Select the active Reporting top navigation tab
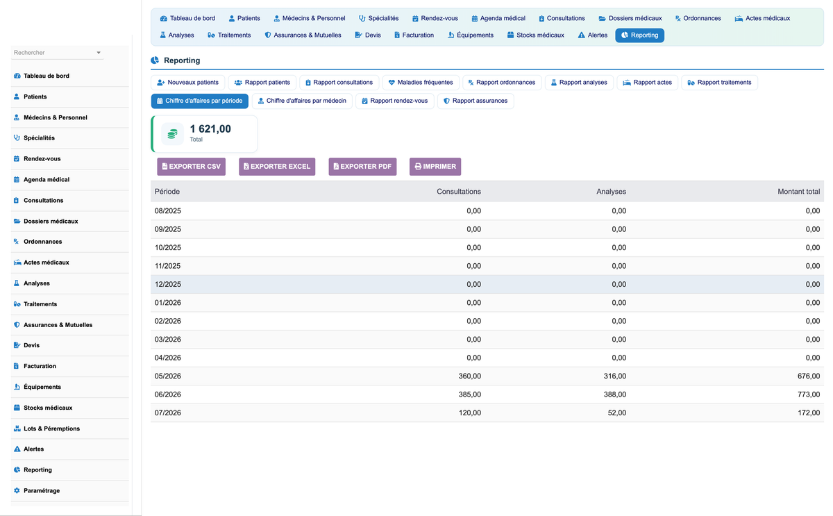This screenshot has height=516, width=833. coord(639,35)
